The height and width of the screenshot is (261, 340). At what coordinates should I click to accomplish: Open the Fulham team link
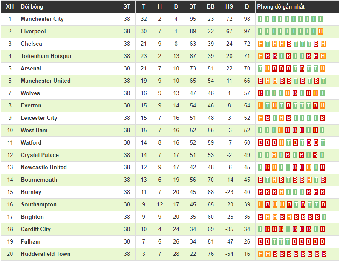(x=31, y=242)
